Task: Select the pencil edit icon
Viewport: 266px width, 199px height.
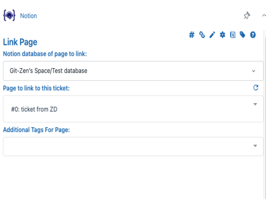Action: pos(212,35)
